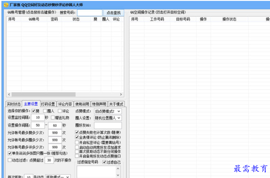
Task: Switch to the 主要设置 tab
Action: tap(31, 104)
